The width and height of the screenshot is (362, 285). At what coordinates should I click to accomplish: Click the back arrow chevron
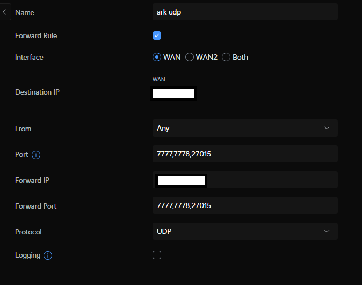coord(4,12)
